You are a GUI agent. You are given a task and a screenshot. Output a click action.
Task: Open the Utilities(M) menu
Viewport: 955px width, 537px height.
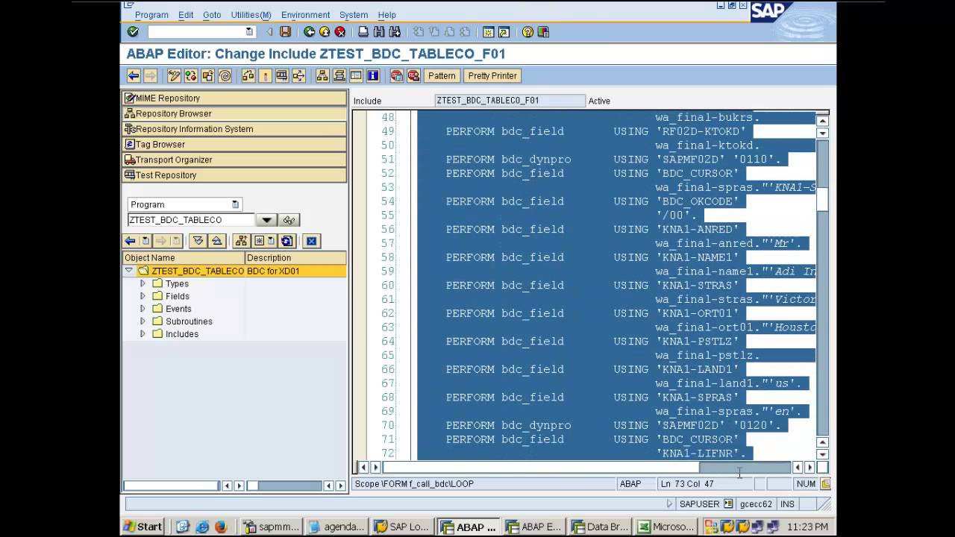(251, 15)
